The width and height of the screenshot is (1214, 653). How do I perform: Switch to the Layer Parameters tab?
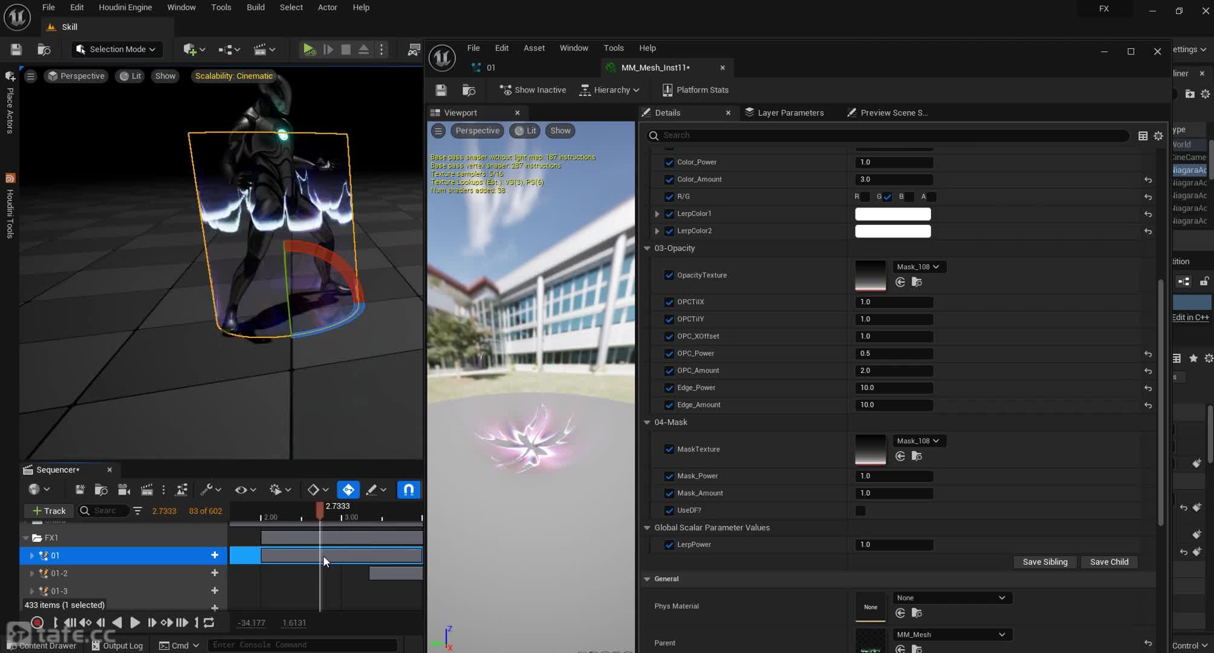pyautogui.click(x=784, y=113)
